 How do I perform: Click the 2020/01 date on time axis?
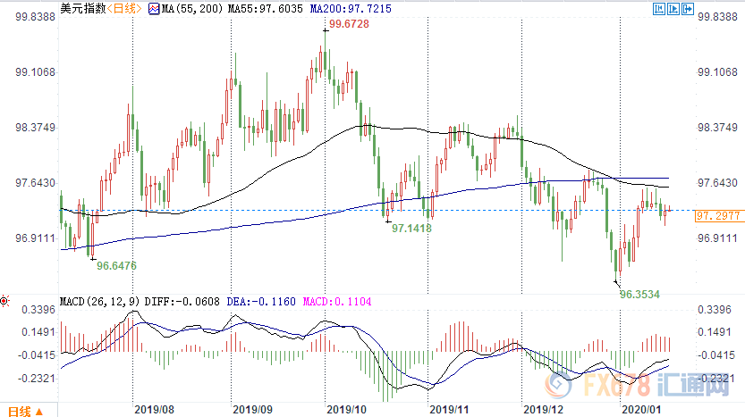point(643,409)
